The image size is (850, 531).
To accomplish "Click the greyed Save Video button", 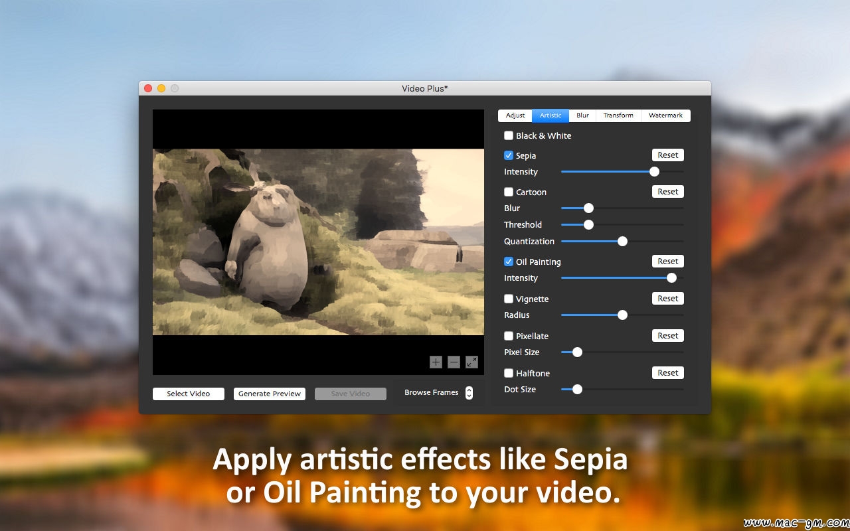I will 351,394.
